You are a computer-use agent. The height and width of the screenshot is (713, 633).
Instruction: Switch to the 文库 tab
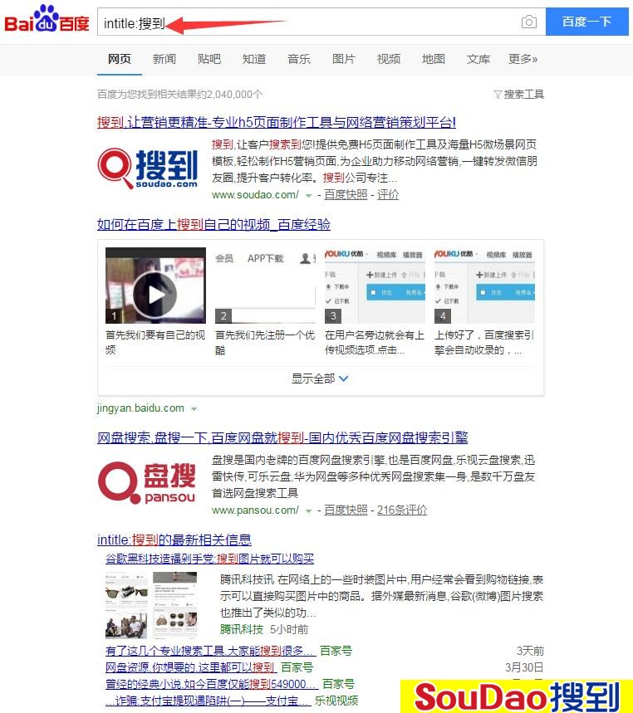coord(478,59)
